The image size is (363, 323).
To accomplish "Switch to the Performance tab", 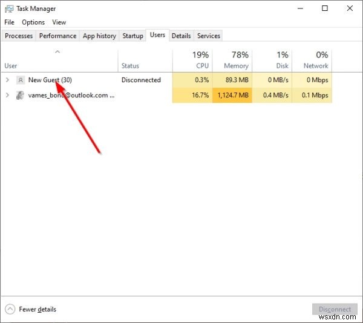I will point(57,36).
